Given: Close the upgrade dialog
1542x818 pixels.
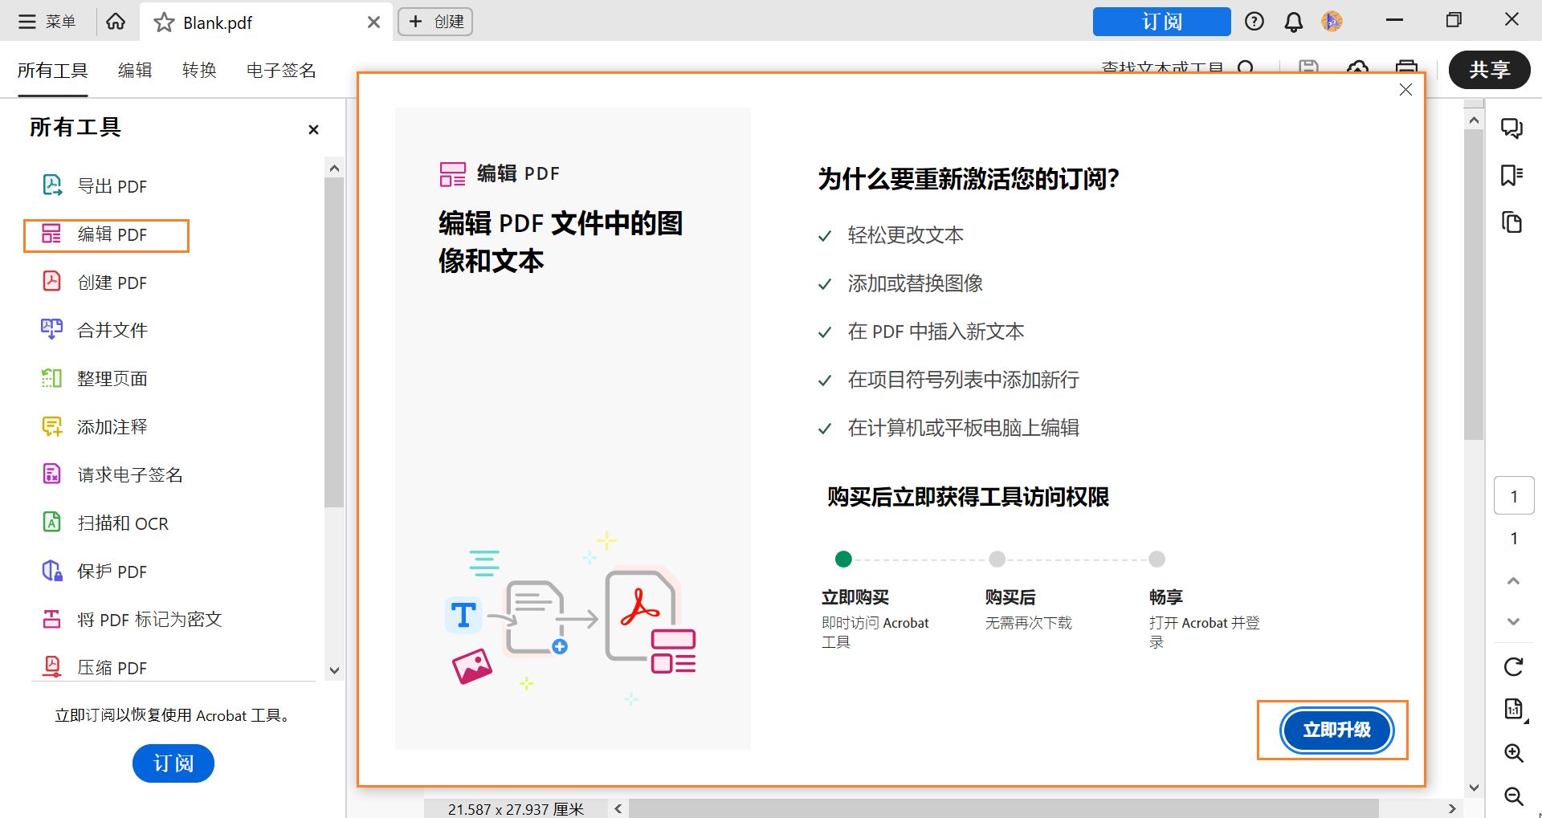Looking at the screenshot, I should tap(1405, 90).
